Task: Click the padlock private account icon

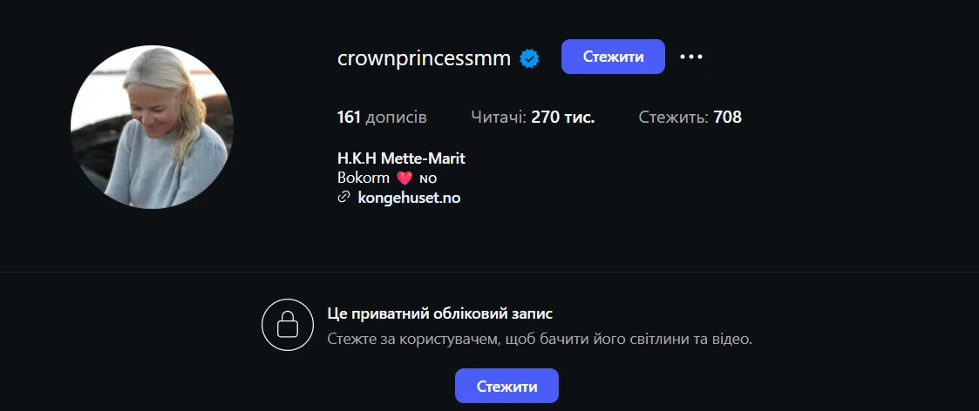Action: (x=287, y=324)
